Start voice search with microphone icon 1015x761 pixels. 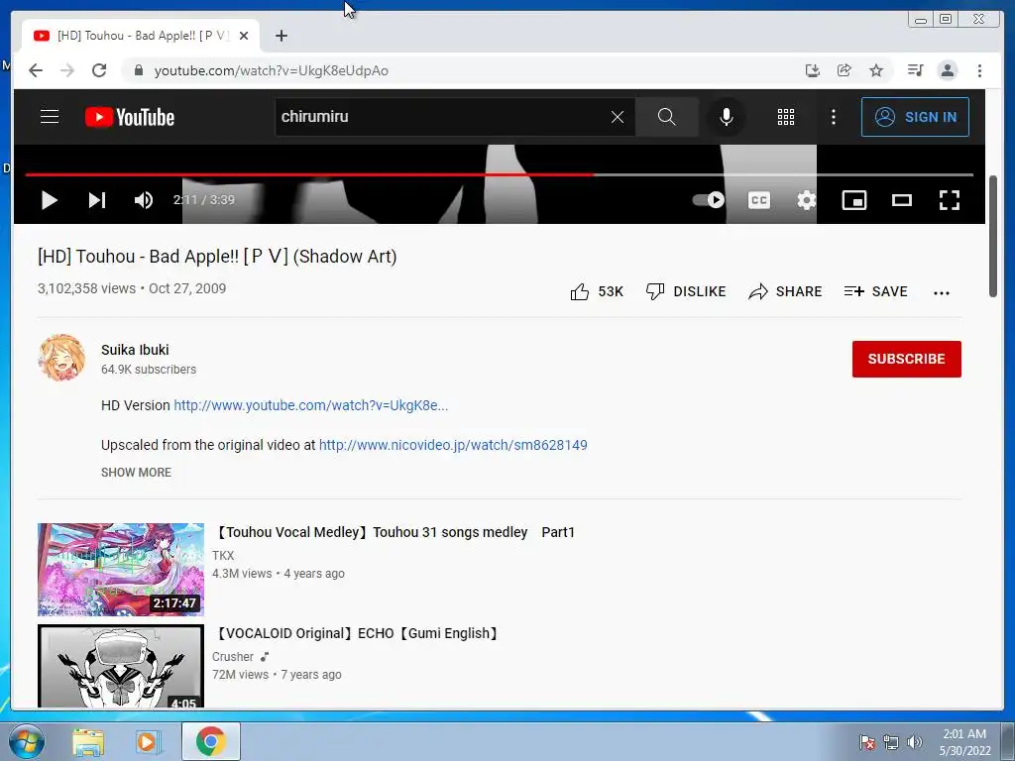tap(727, 117)
